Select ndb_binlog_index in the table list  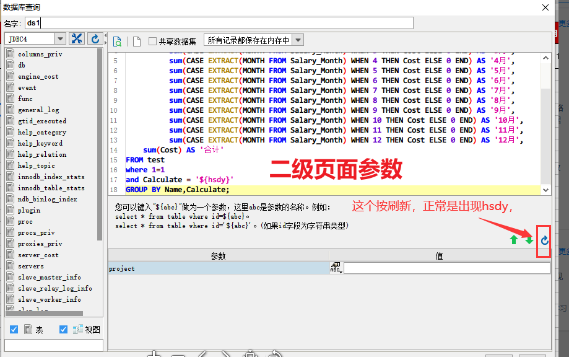tap(48, 199)
